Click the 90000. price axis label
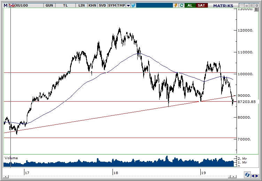The image size is (262, 181). (244, 95)
